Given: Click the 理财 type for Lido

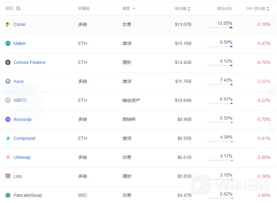Looking at the screenshot, I should 126,176.
